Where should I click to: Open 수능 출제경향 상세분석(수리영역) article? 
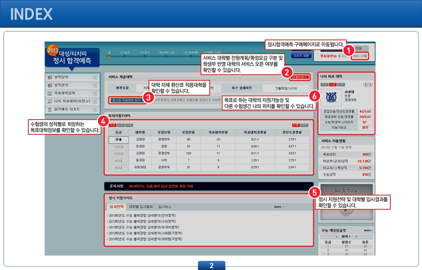click(x=142, y=221)
